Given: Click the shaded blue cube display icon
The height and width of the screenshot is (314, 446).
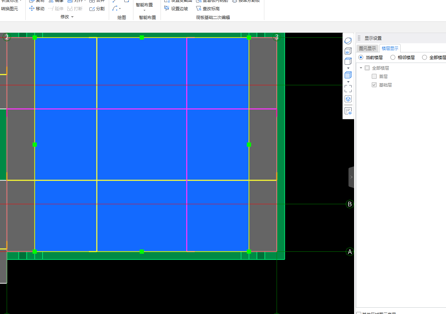Looking at the screenshot, I should [x=348, y=75].
